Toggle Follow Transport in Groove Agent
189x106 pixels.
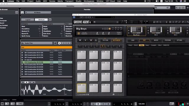tap(79, 33)
